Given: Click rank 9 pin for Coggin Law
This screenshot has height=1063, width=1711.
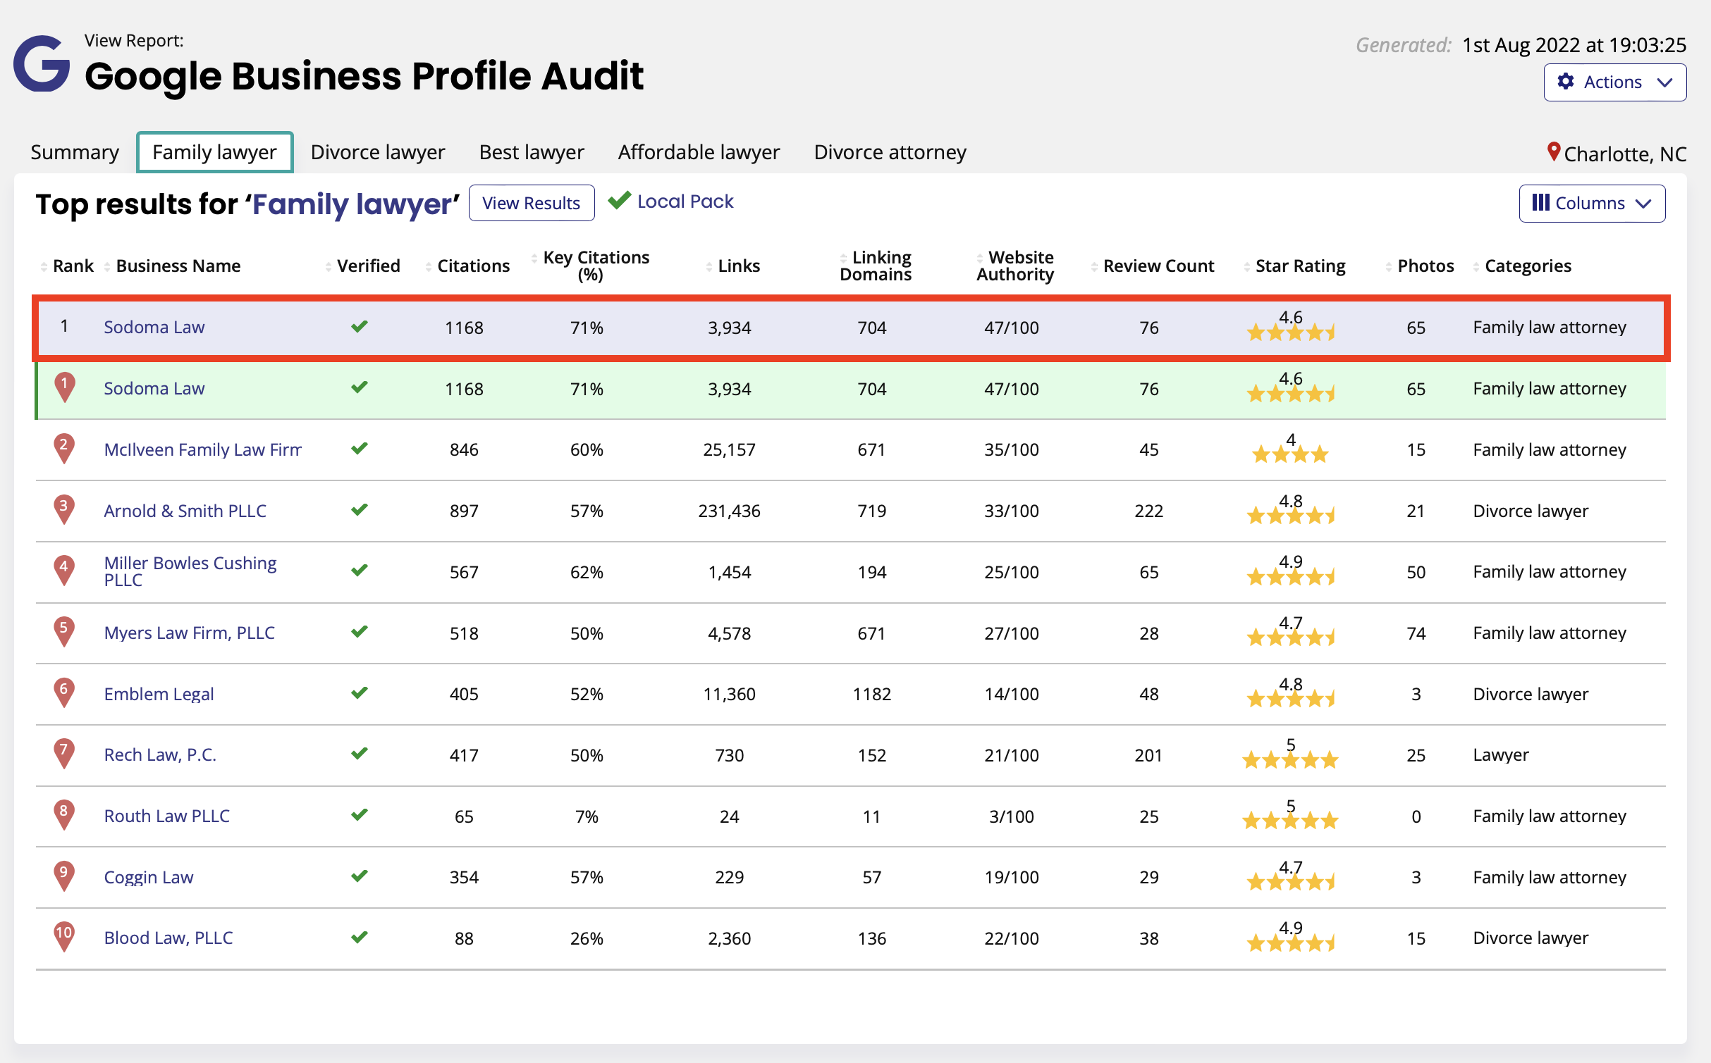Looking at the screenshot, I should pyautogui.click(x=64, y=876).
